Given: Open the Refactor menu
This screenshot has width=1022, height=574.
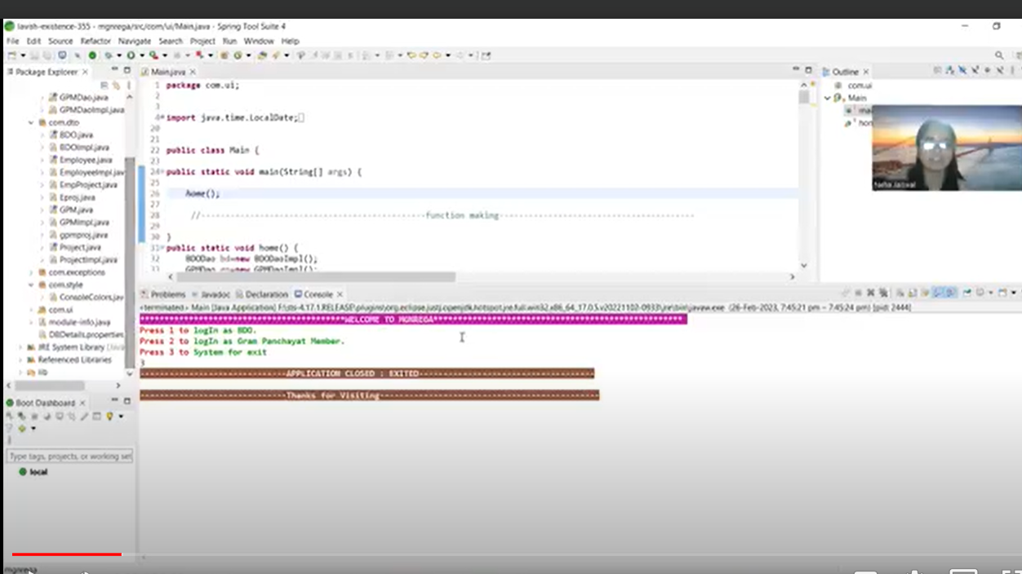Looking at the screenshot, I should point(95,41).
